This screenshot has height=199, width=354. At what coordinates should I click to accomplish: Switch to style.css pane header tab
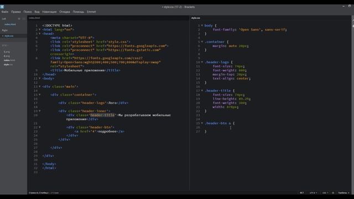coord(196,18)
